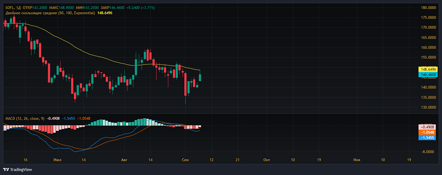442x175 pixels.
Task: Click the 170.0000 price scale label
Action: pos(428,28)
